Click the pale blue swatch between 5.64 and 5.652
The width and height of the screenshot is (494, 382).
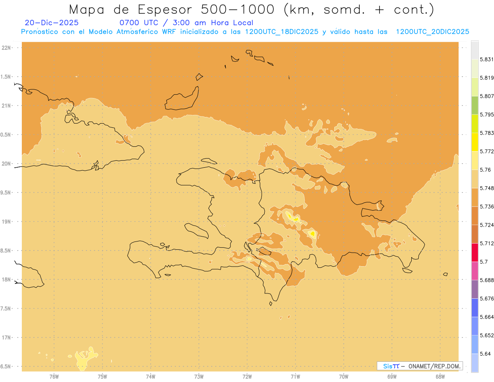[x=475, y=345]
